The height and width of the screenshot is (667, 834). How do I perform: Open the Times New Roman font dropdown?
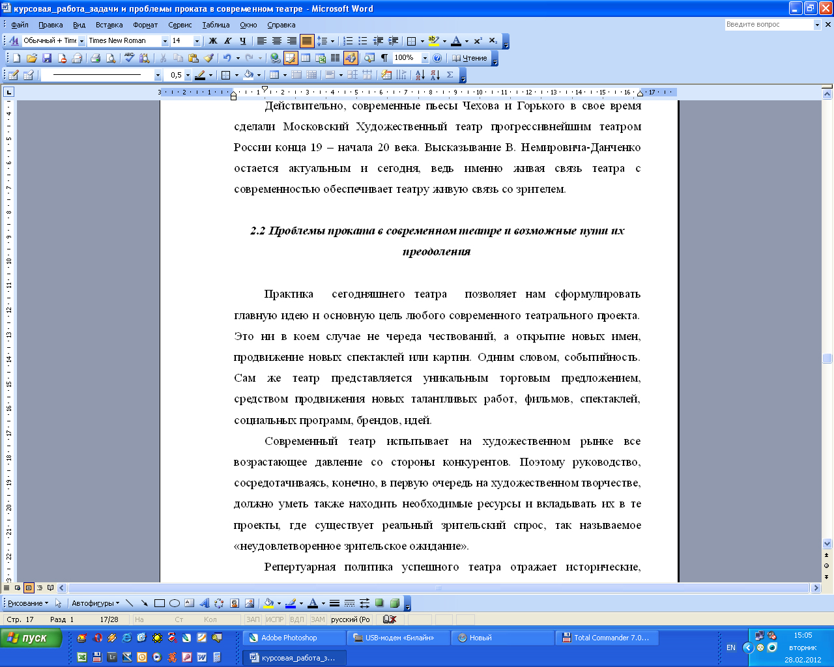pos(165,41)
